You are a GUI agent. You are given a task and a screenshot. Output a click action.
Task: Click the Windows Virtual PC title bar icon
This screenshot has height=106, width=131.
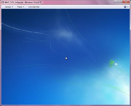tap(3, 2)
